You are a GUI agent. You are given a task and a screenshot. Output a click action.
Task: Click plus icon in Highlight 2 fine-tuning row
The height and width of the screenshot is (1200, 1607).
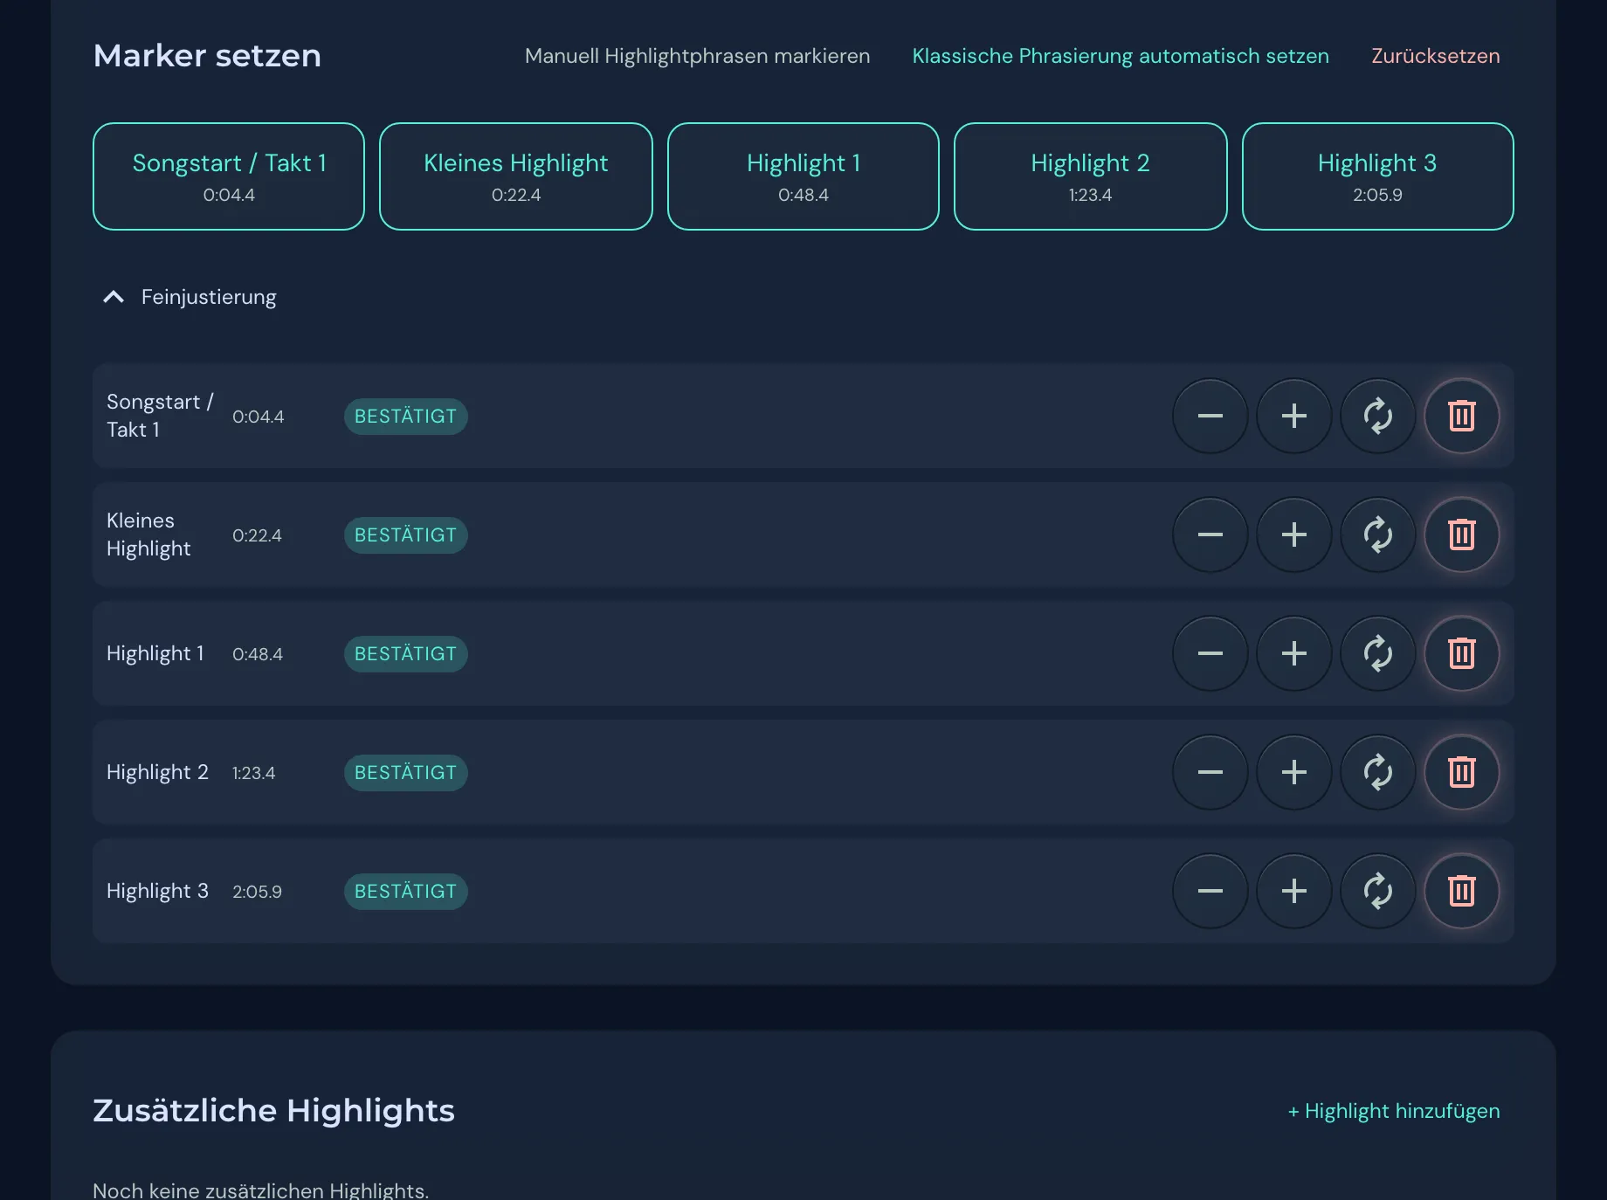tap(1293, 772)
